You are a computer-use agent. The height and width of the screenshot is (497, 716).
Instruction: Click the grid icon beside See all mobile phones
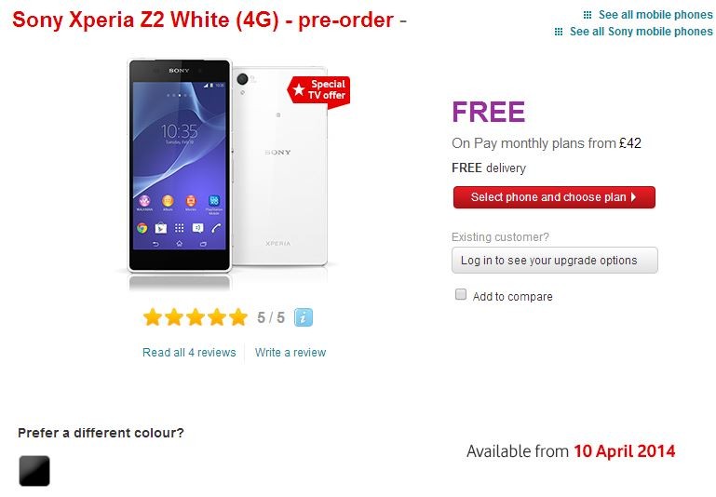tap(588, 15)
